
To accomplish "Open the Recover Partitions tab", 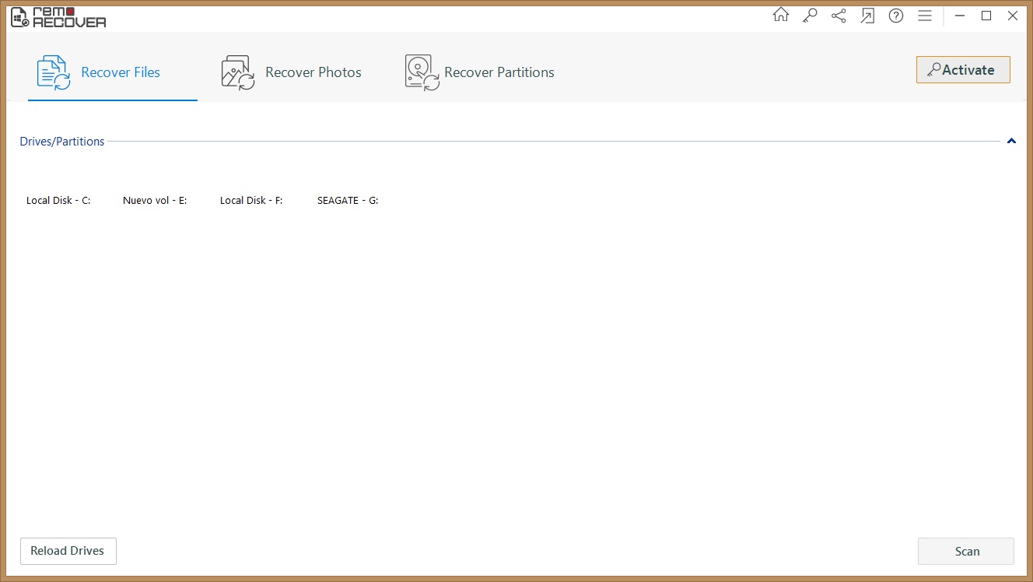I will (x=480, y=72).
